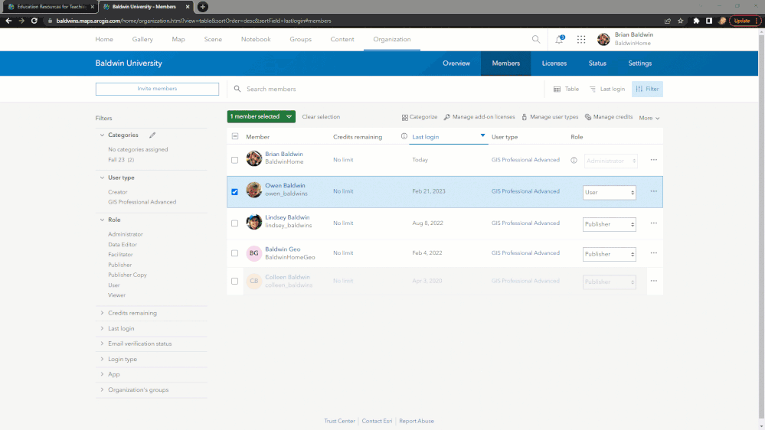Image resolution: width=765 pixels, height=430 pixels.
Task: Share this page via browser share icon
Action: click(668, 21)
